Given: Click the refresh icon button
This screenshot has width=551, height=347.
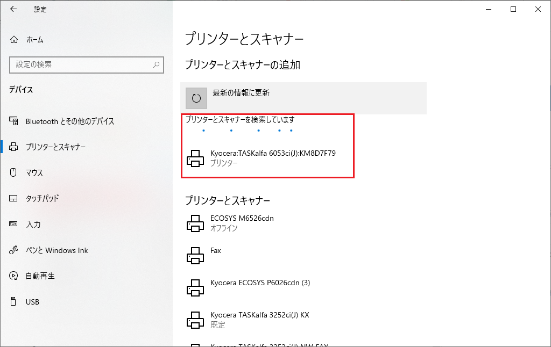Looking at the screenshot, I should click(x=196, y=98).
